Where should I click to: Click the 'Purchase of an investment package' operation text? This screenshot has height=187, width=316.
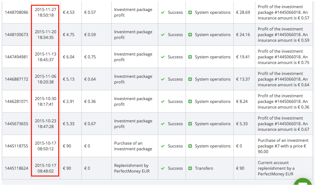(x=133, y=146)
